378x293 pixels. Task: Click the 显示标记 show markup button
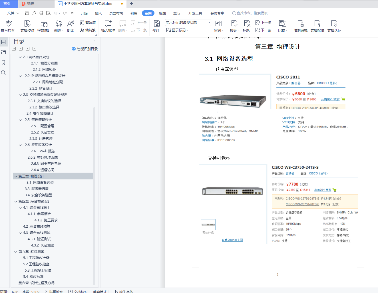click(177, 30)
